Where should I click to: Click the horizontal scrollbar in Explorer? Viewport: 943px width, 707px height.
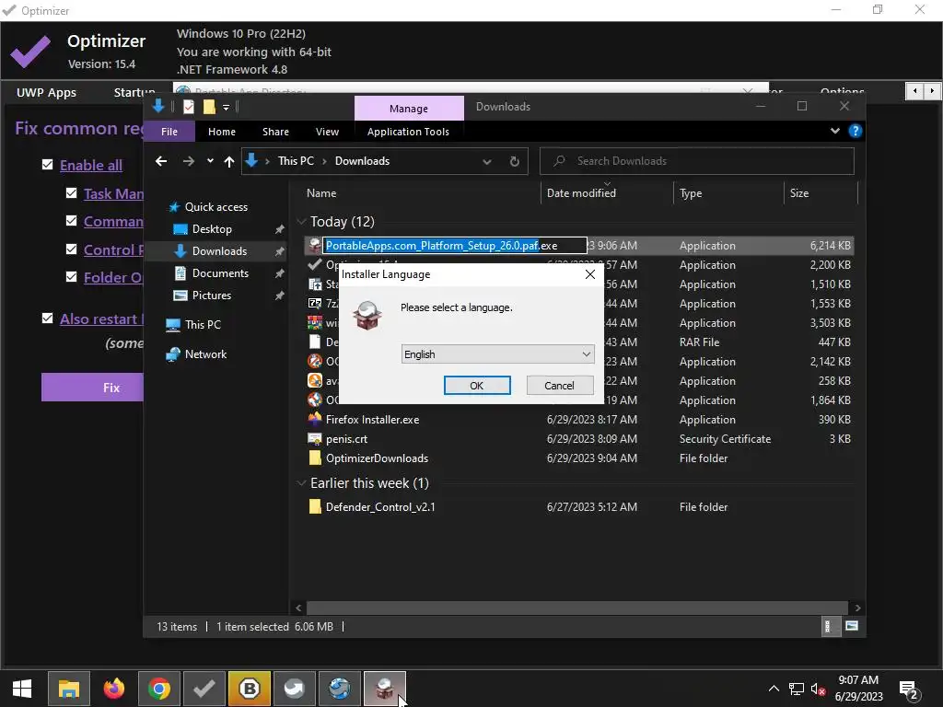click(576, 608)
